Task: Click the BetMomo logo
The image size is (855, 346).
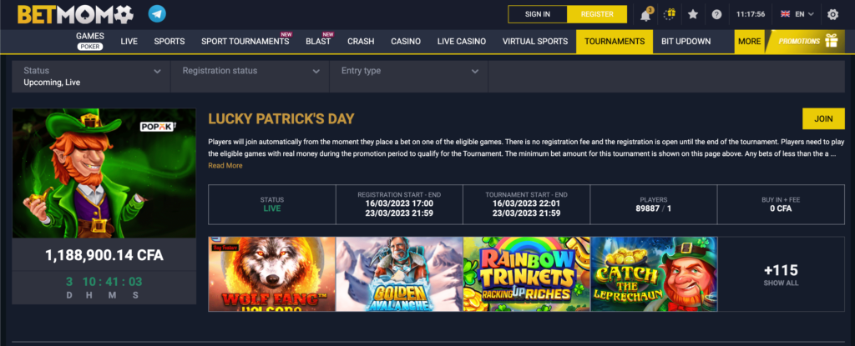Action: pyautogui.click(x=75, y=15)
